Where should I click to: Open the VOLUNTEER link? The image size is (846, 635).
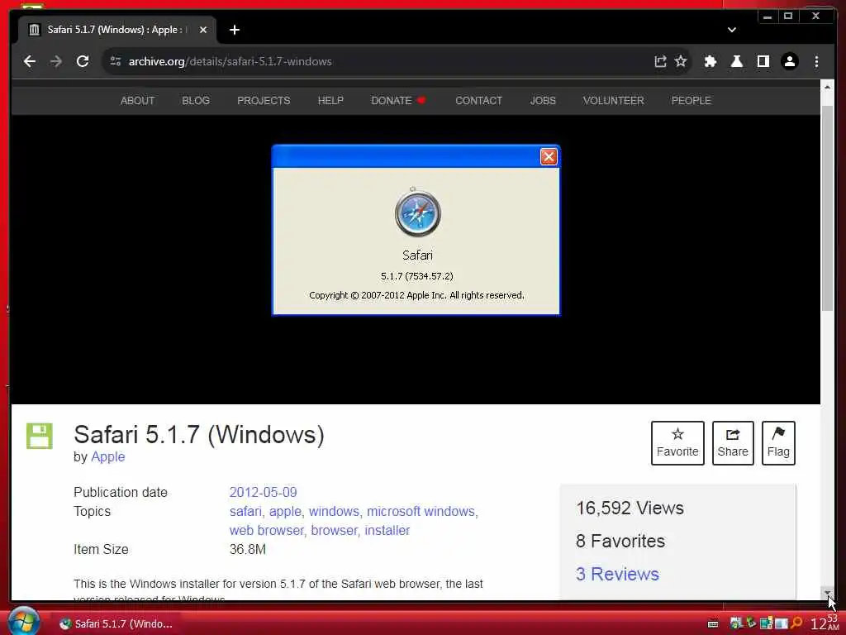coord(614,100)
